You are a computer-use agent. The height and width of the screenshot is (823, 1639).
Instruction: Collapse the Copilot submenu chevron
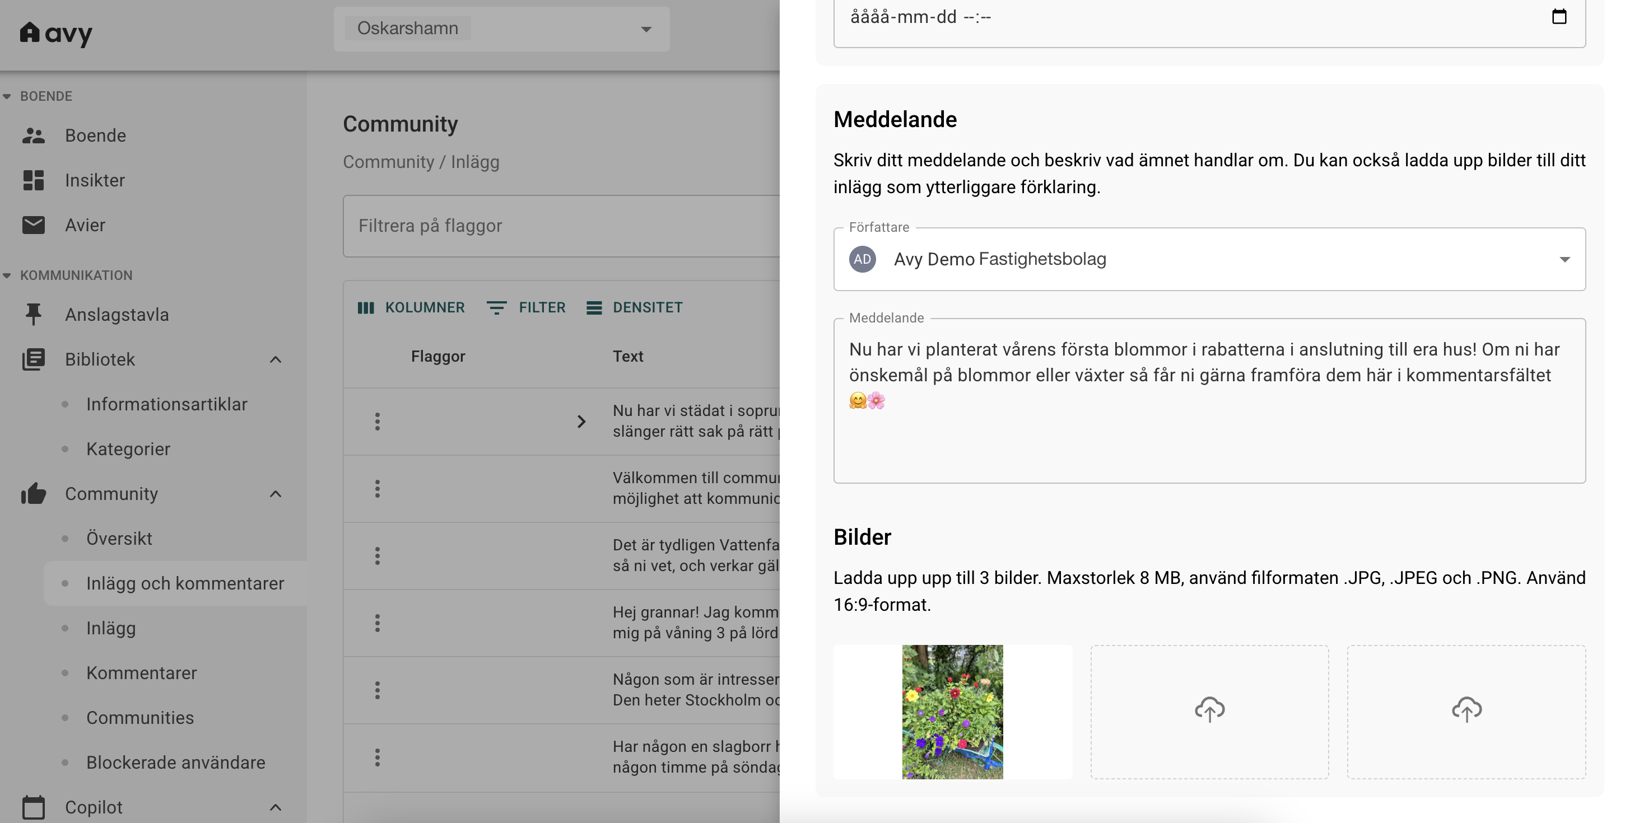click(x=276, y=807)
